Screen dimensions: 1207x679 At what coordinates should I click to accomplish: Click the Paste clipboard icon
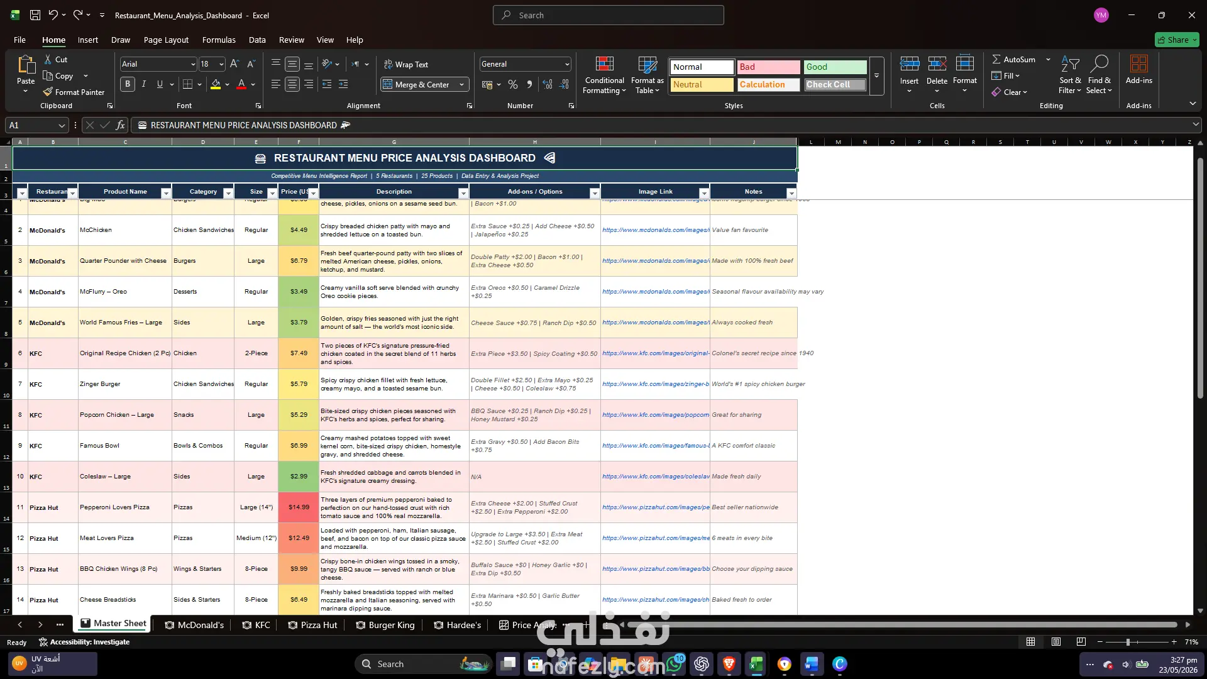[x=26, y=65]
